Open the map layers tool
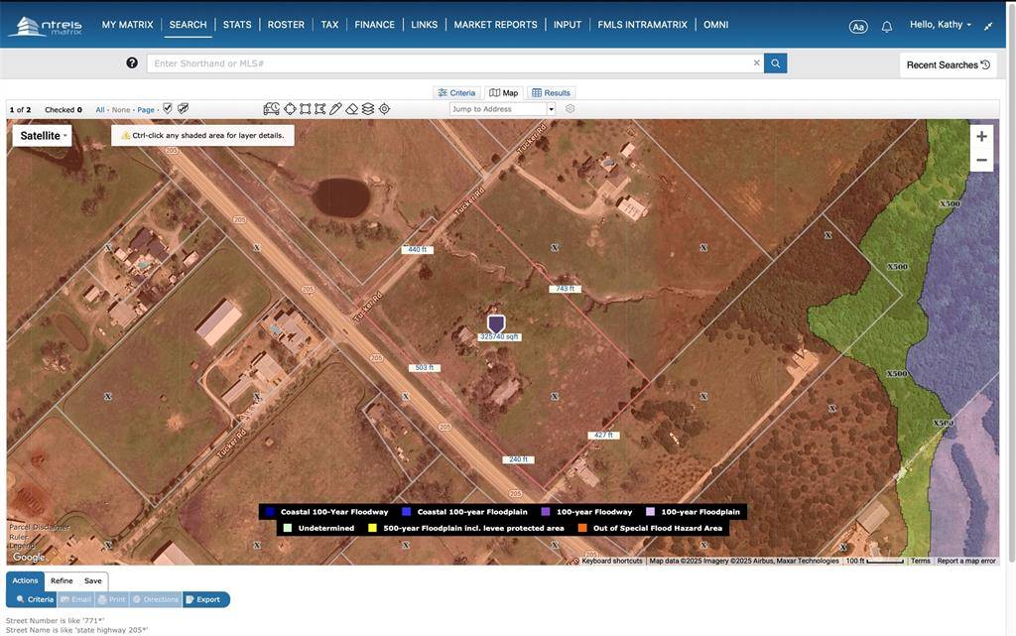The height and width of the screenshot is (636, 1016). 366,108
